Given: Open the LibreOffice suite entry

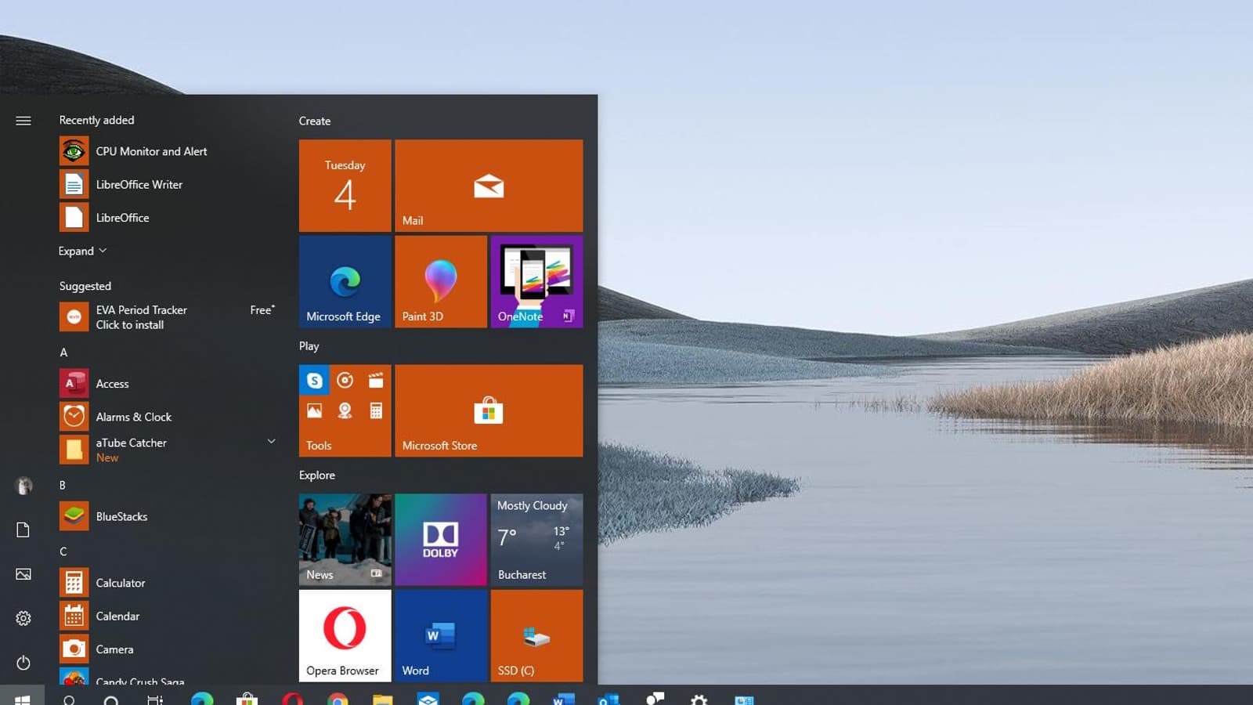Looking at the screenshot, I should [x=168, y=218].
